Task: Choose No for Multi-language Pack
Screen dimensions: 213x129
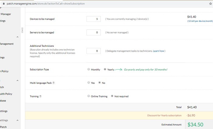Action: coord(100,83)
